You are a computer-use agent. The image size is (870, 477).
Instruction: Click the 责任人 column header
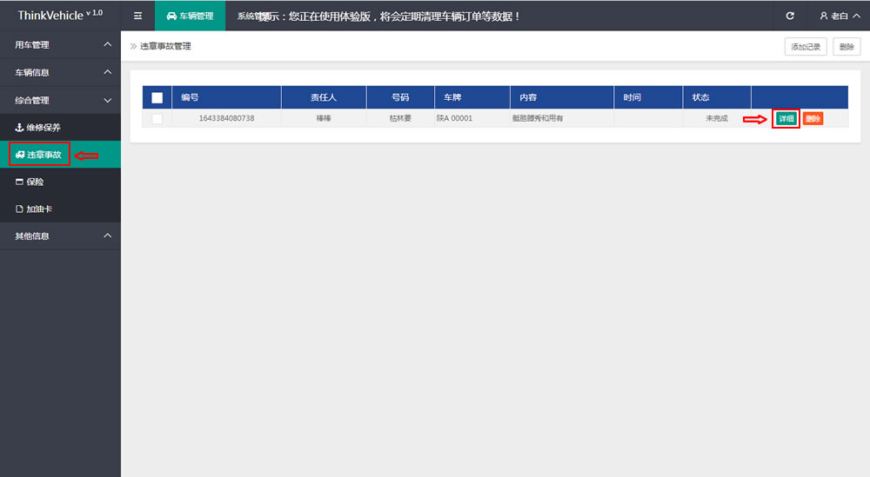coord(324,97)
